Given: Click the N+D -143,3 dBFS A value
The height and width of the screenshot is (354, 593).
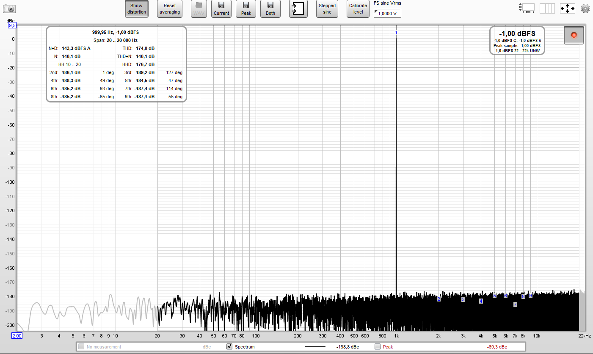Looking at the screenshot, I should point(75,48).
